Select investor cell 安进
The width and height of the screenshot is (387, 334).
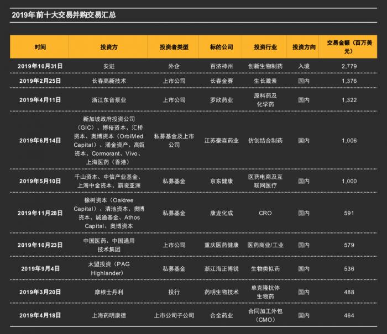click(x=109, y=66)
